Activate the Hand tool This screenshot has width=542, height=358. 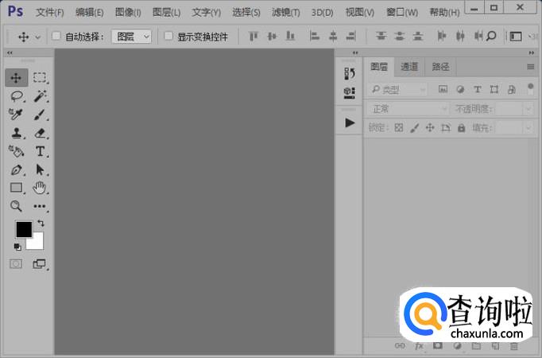40,188
